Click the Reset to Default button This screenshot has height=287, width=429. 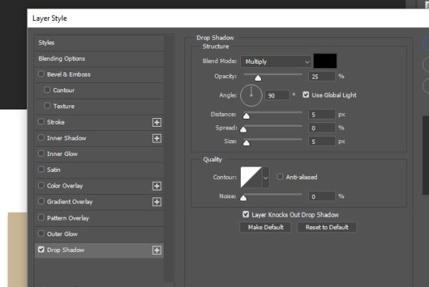pyautogui.click(x=327, y=227)
